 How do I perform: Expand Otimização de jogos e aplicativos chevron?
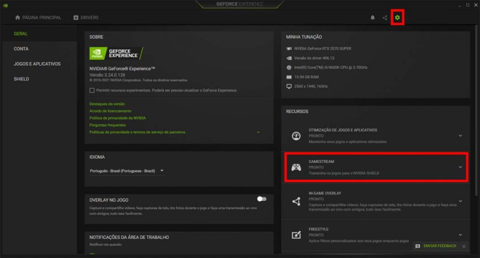point(460,136)
